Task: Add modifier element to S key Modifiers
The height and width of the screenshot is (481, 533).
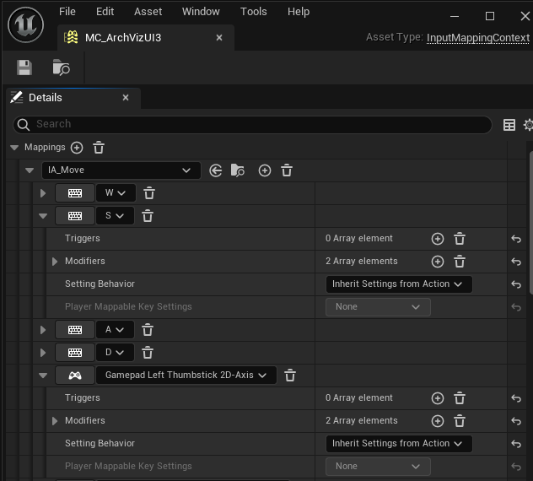Action: 438,262
